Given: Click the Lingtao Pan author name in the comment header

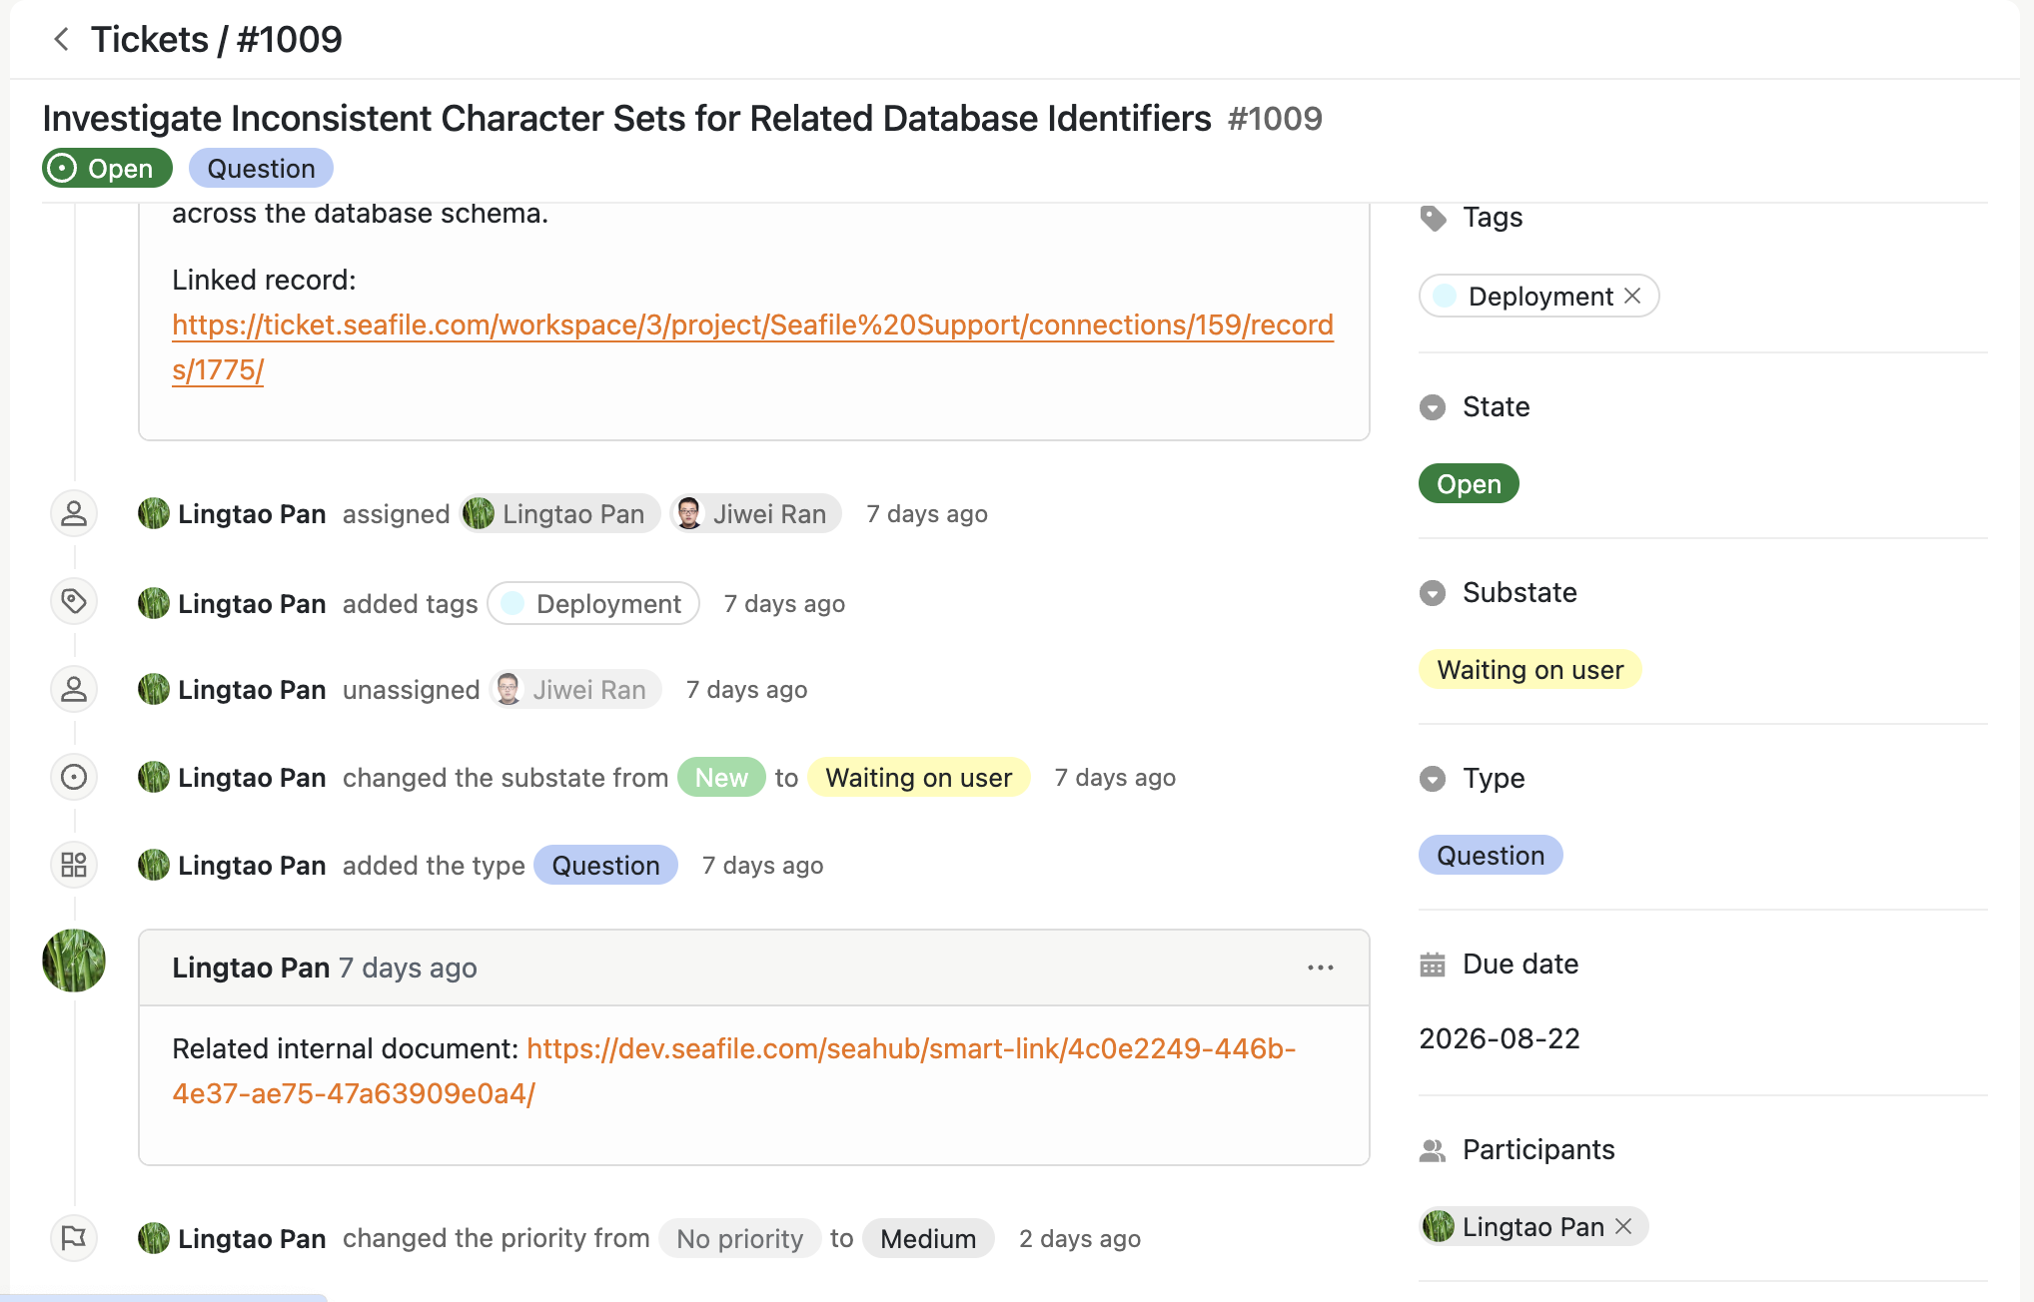Looking at the screenshot, I should 251,968.
